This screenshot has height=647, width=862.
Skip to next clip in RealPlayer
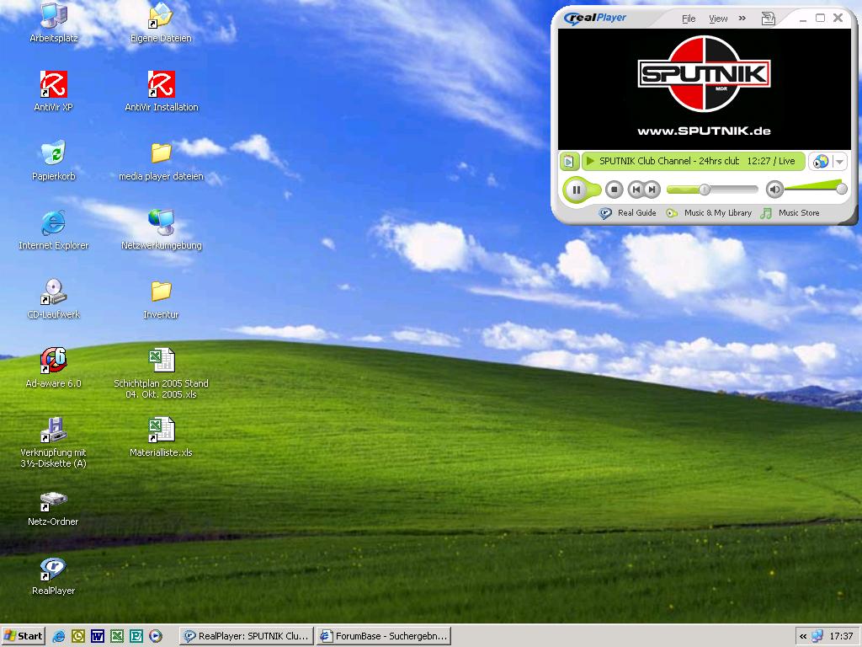point(652,190)
